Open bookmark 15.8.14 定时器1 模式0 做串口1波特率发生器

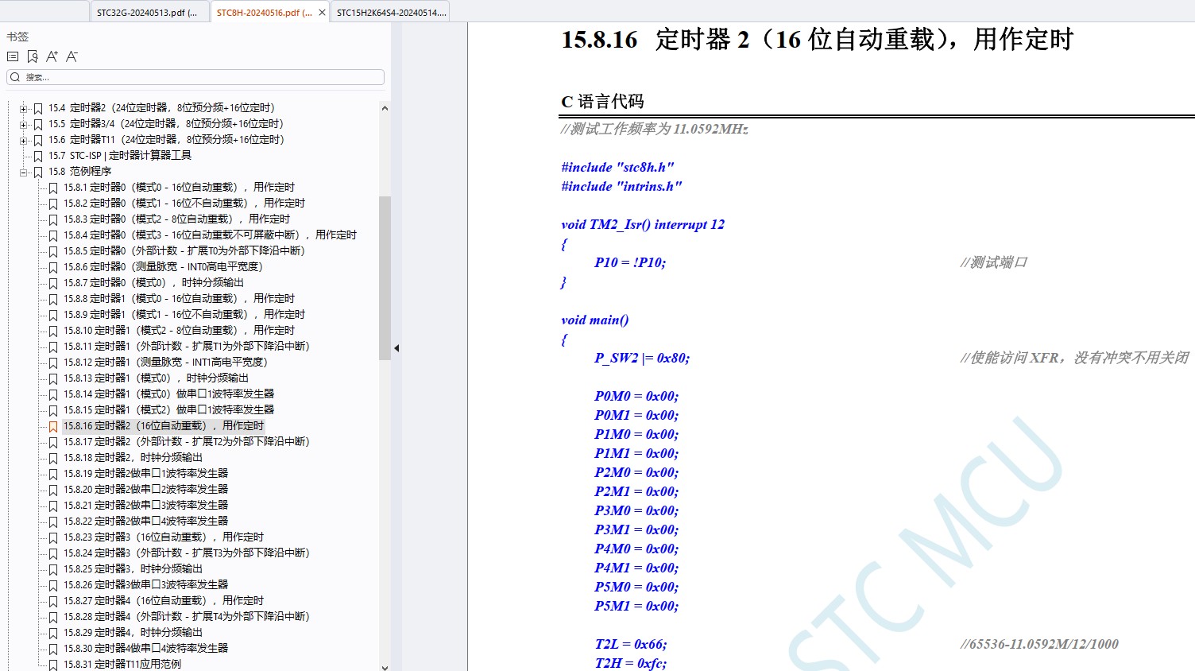(168, 394)
